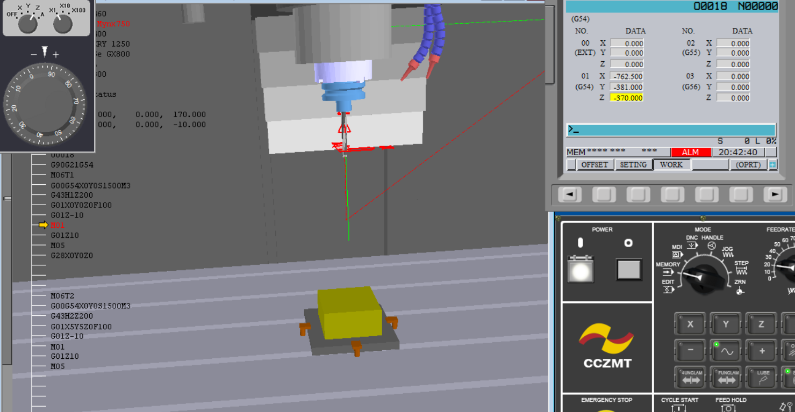
Task: Rotate the handwheel jog dial
Action: [45, 105]
